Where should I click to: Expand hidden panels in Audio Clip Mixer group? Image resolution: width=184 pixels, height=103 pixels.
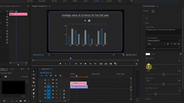(28, 6)
